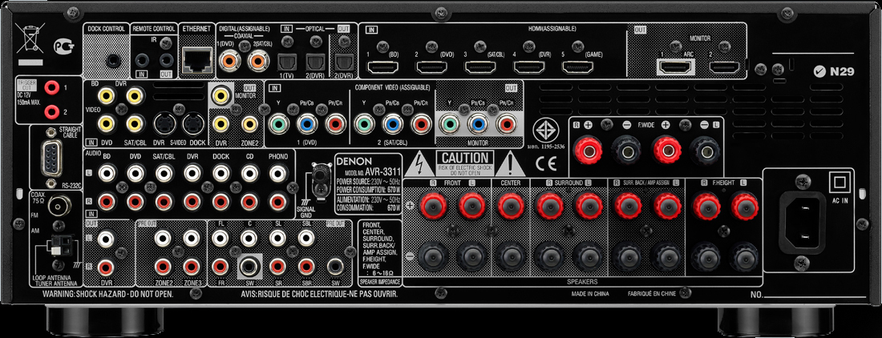Image resolution: width=882 pixels, height=338 pixels.
Task: Select the ZONE3 pre out right jack
Action: (192, 267)
